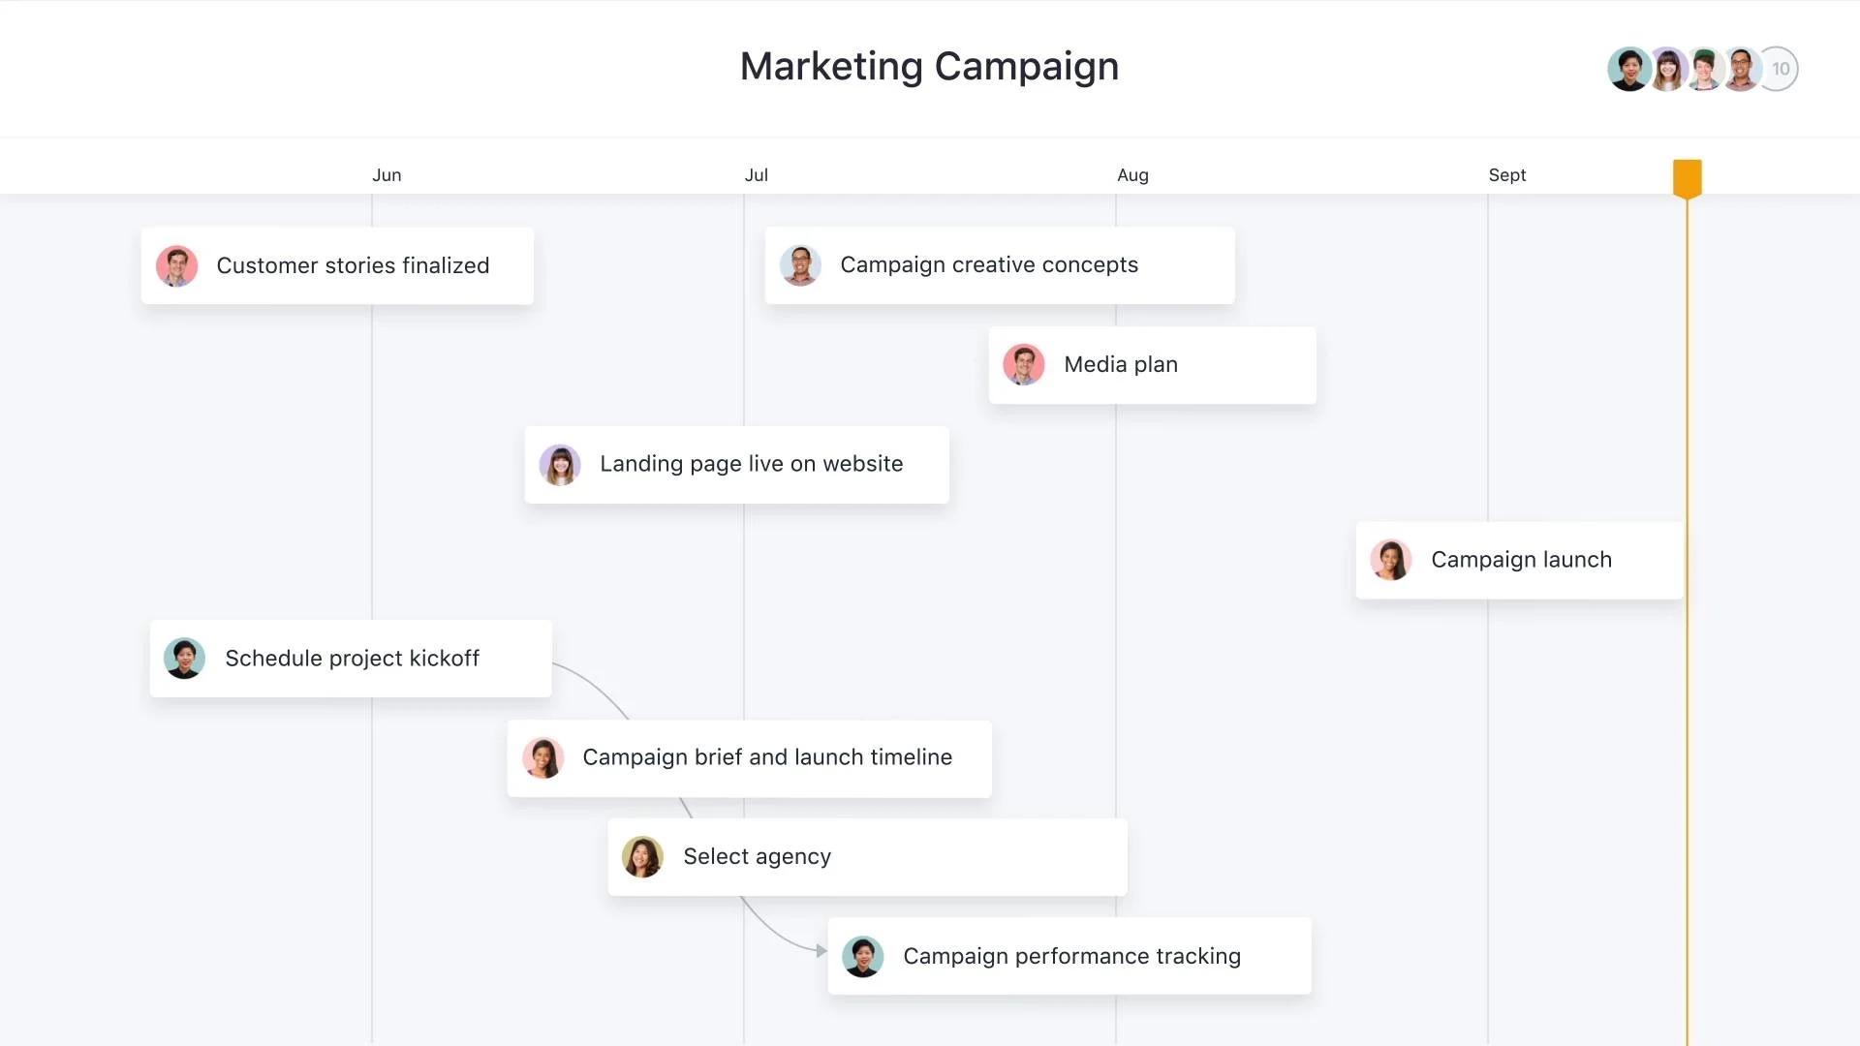Screen dimensions: 1860x1046
Task: Click the yellow today marker at Sept
Action: click(1688, 176)
